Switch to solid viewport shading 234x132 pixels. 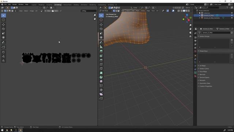[184, 11]
